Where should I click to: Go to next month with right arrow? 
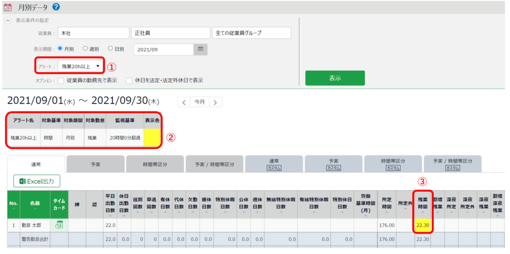pos(215,102)
